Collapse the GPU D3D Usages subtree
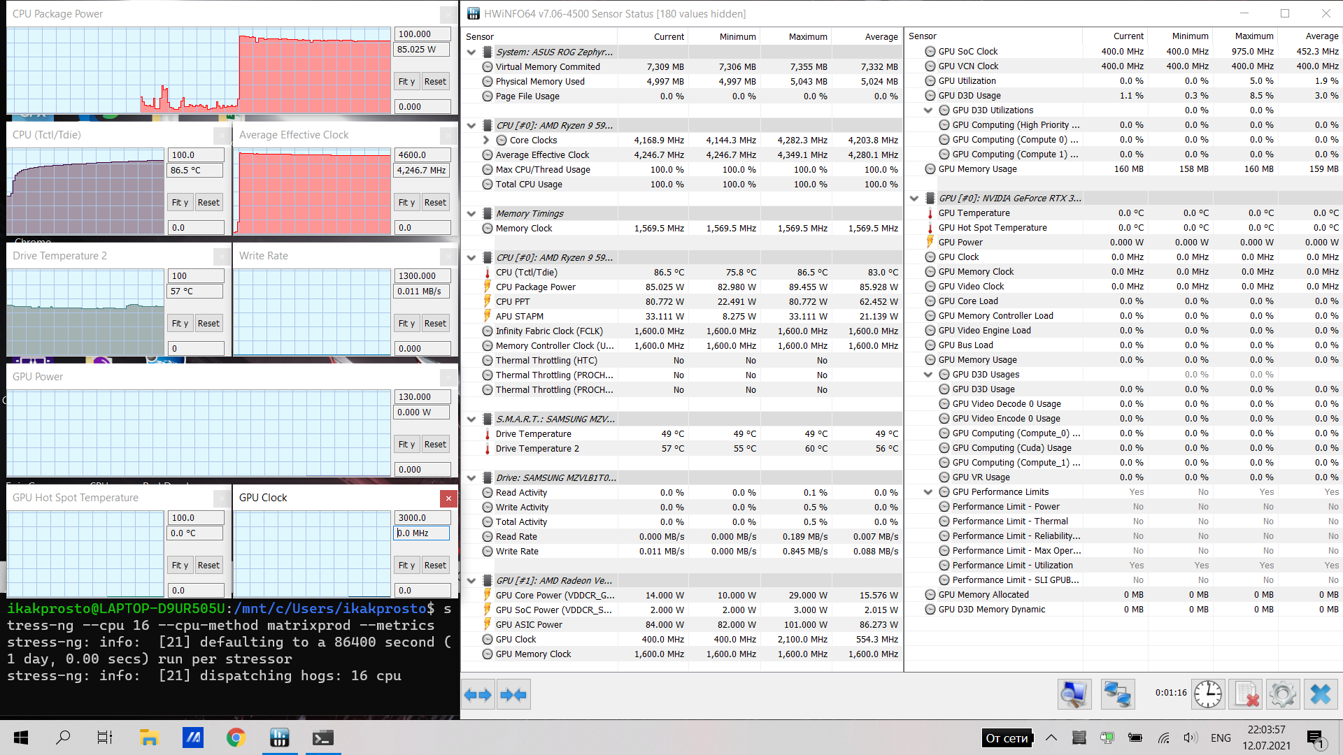 tap(928, 375)
